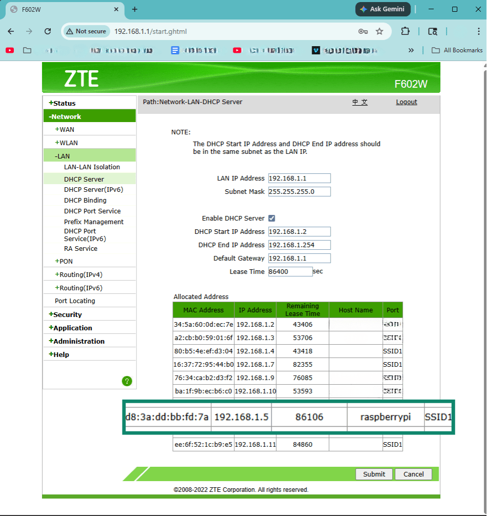Click the address bar URL

151,31
